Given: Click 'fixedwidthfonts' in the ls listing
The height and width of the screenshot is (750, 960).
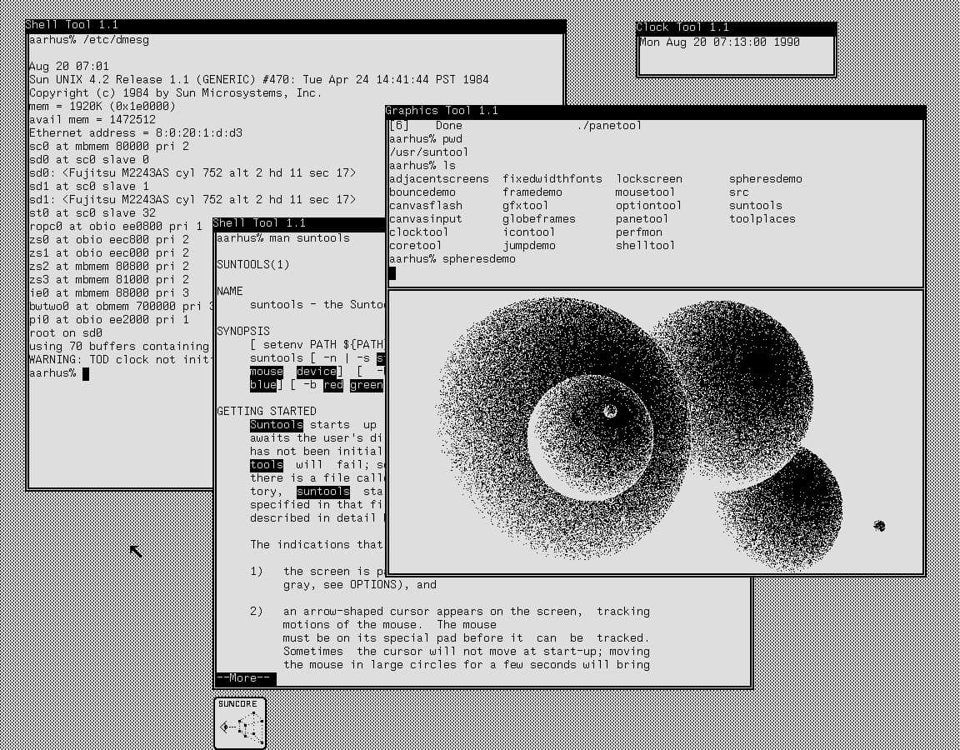Looking at the screenshot, I should pyautogui.click(x=552, y=179).
